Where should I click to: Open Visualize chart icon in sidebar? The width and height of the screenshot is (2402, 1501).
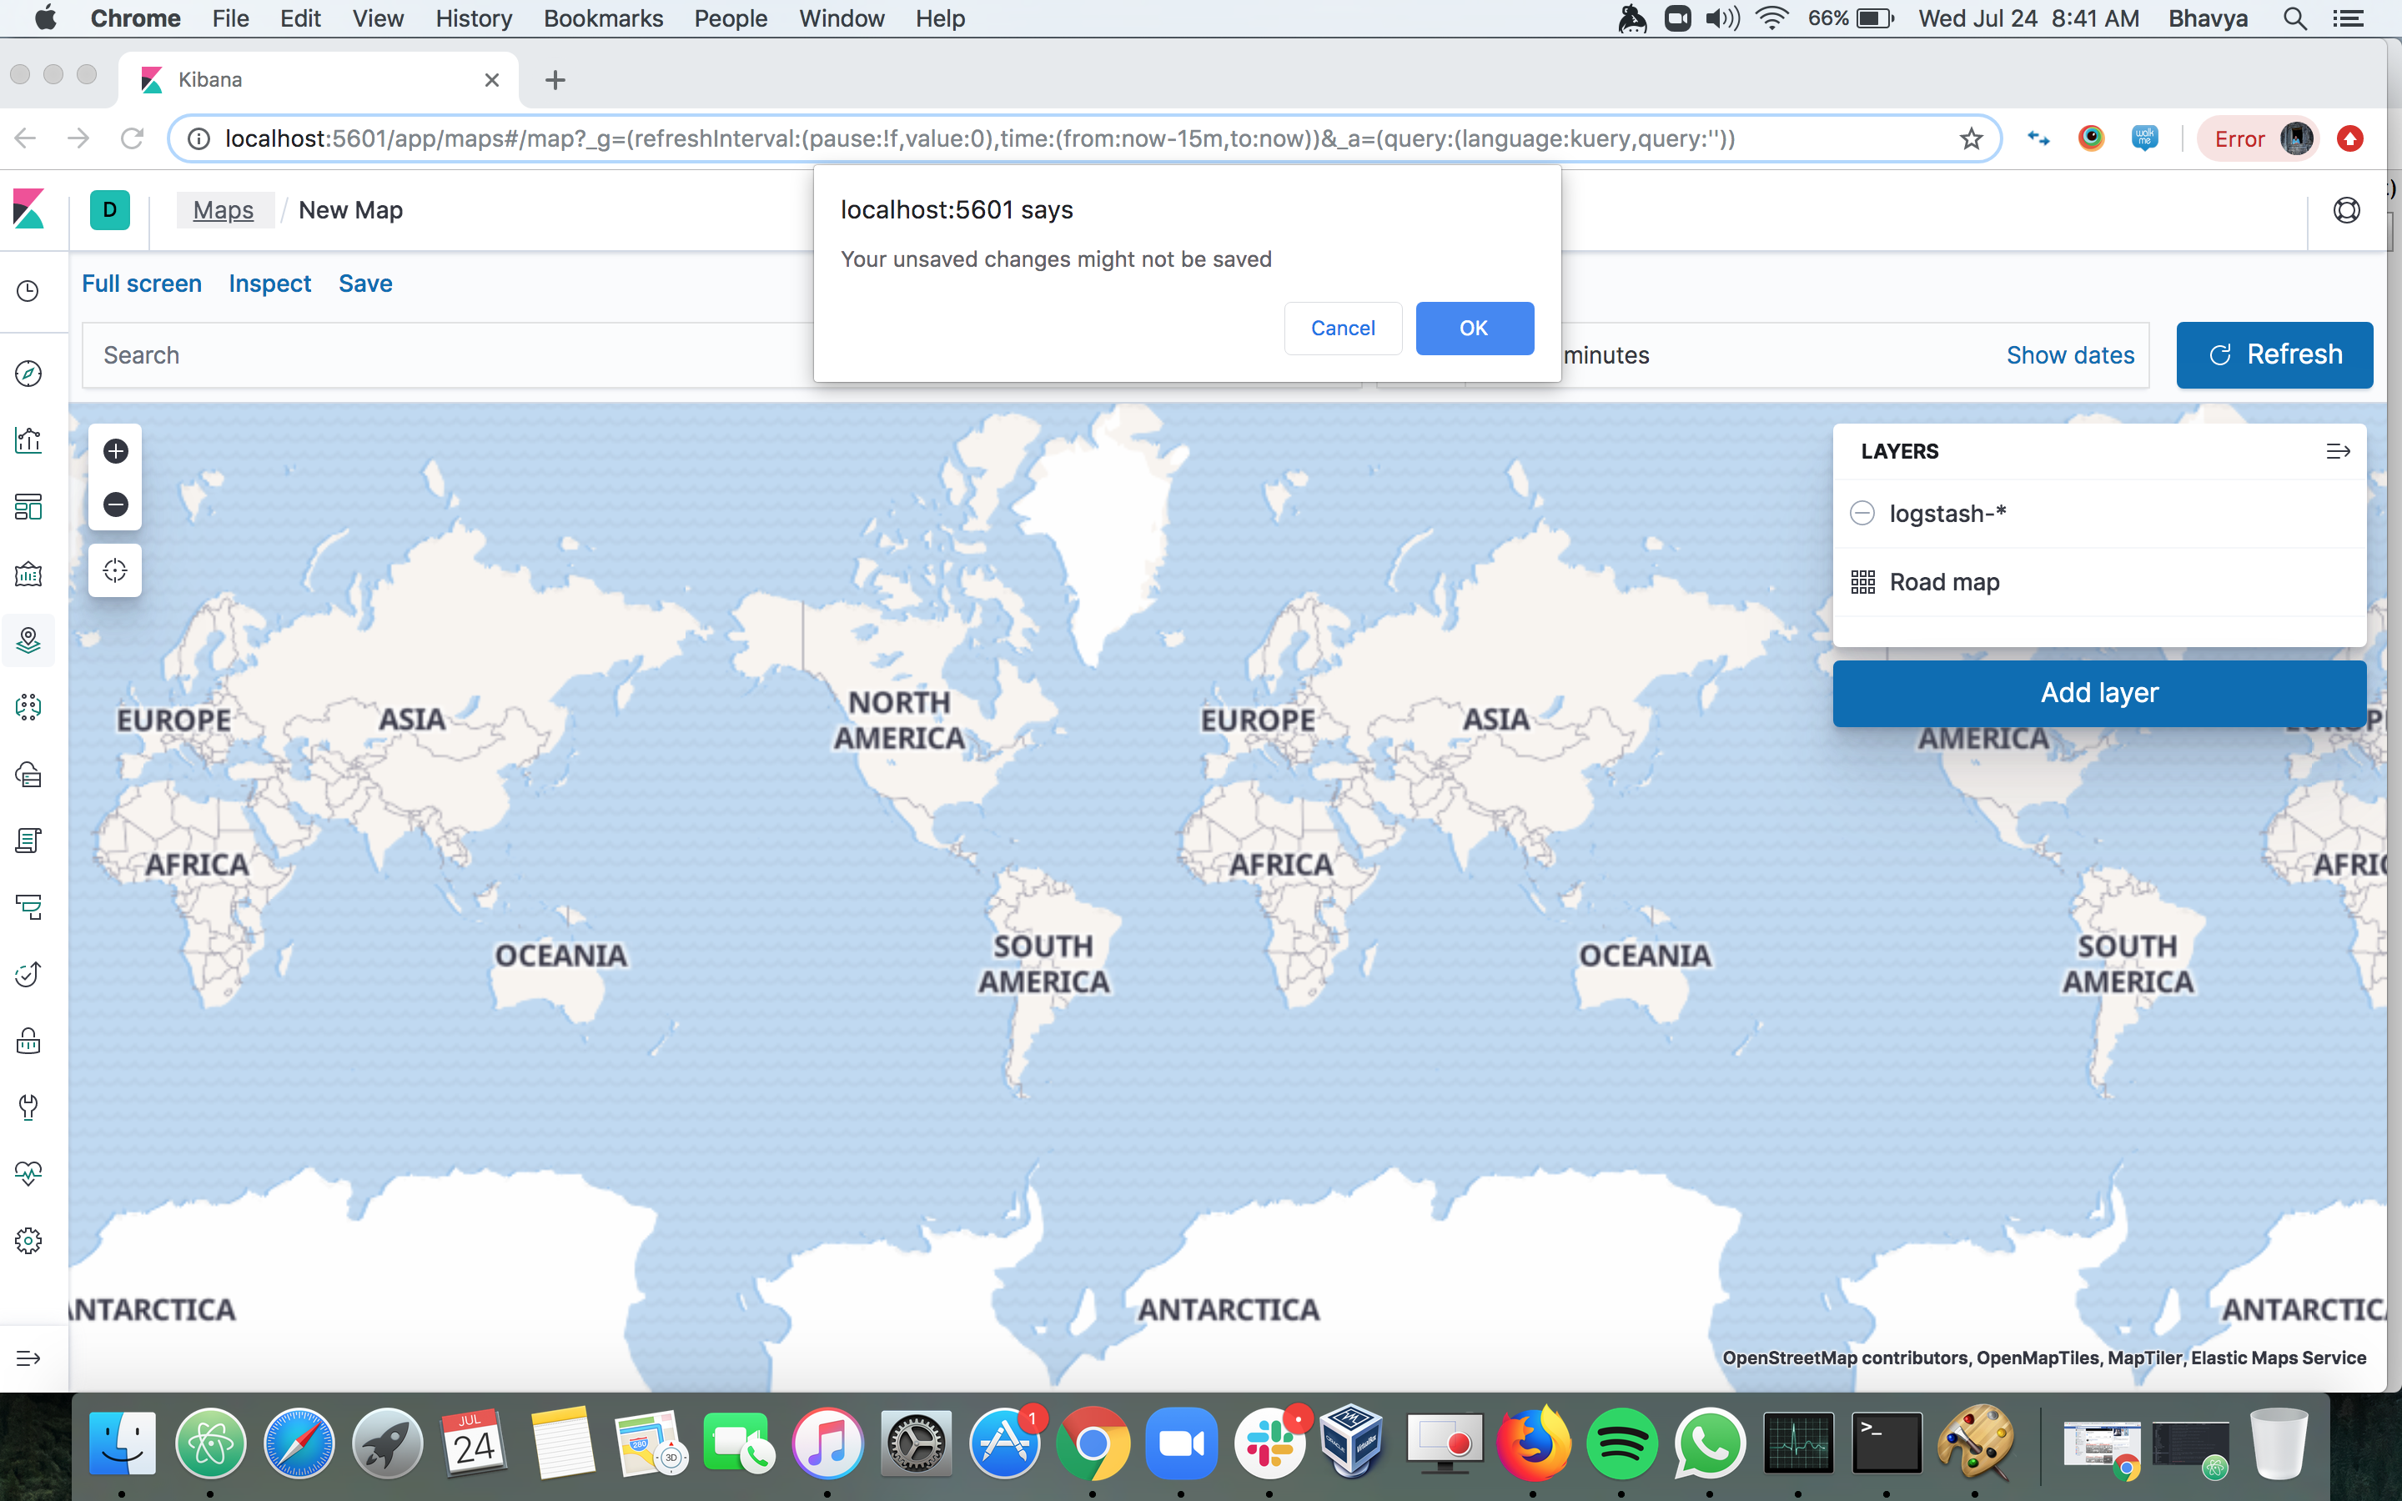28,439
